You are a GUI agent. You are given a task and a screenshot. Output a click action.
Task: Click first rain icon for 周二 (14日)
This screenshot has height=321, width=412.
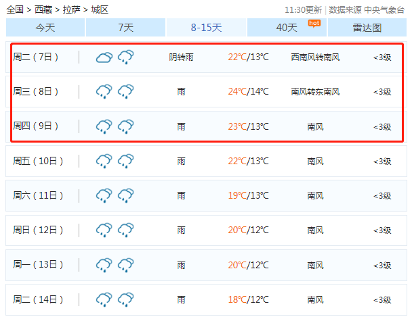coord(104,299)
